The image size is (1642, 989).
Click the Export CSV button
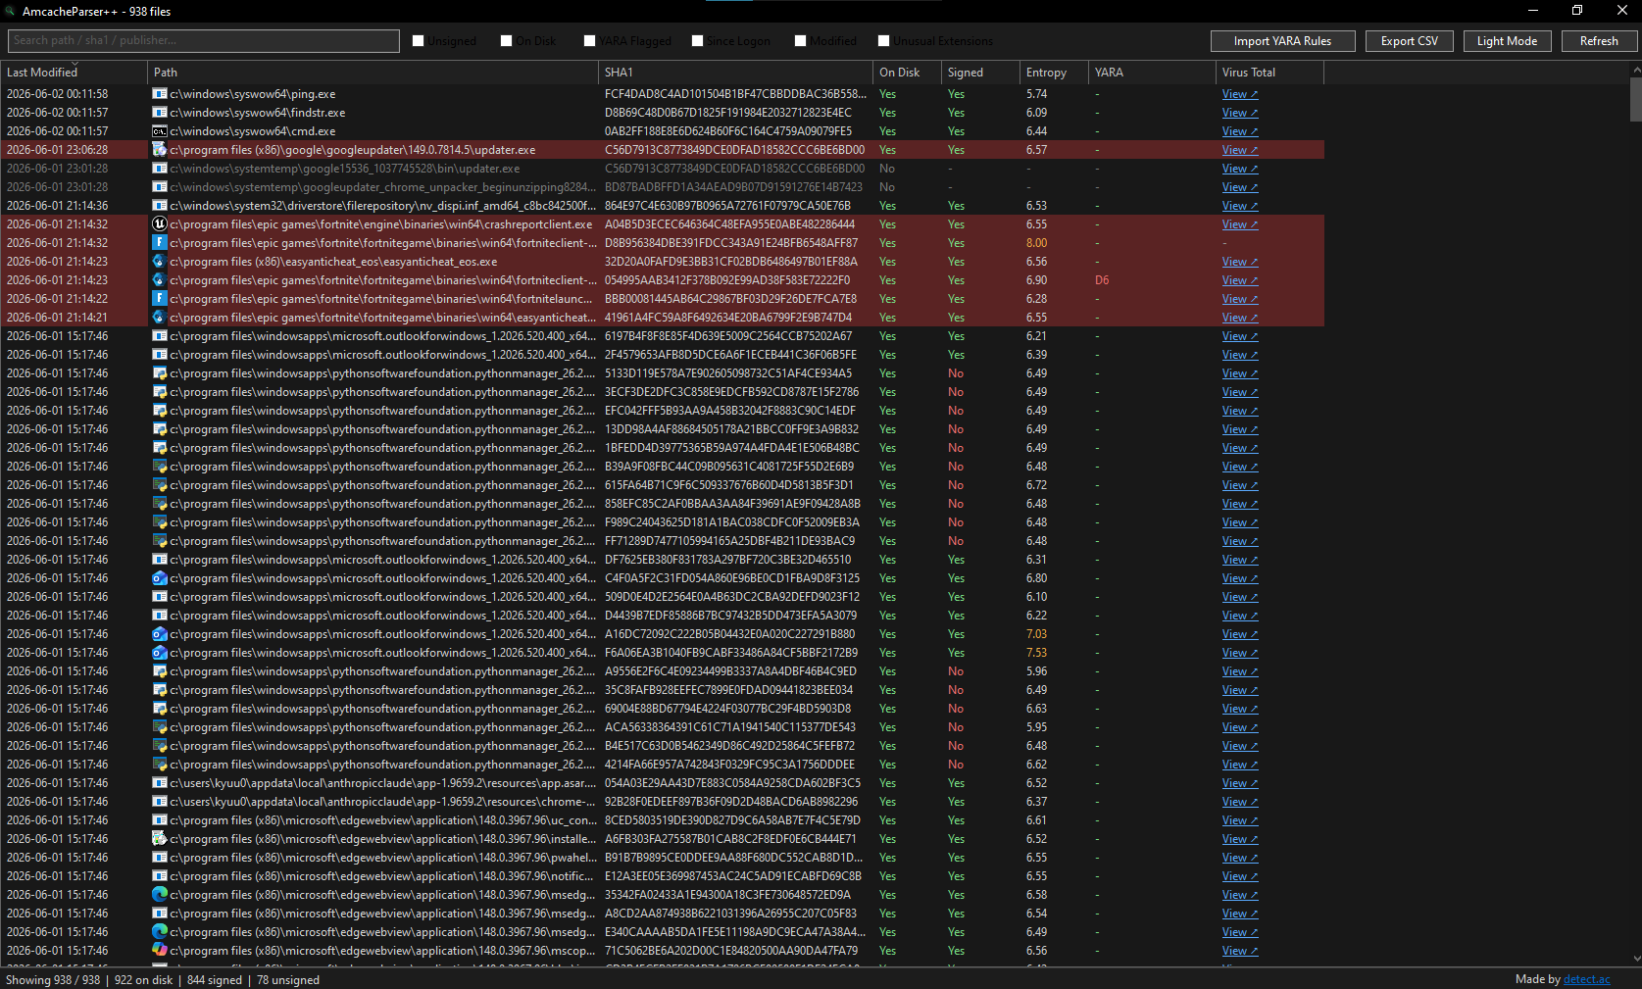[1410, 41]
